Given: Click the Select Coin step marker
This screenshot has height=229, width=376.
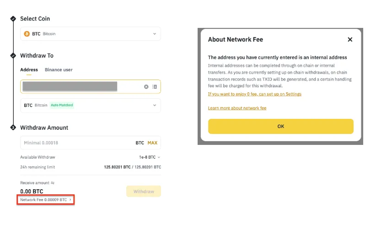Looking at the screenshot, I should pos(13,19).
